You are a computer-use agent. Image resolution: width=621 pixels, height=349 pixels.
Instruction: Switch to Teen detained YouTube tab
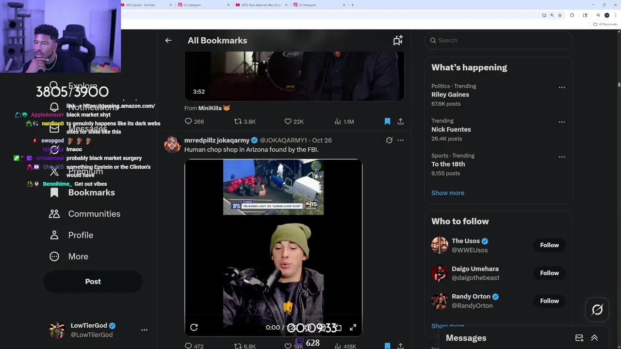tap(261, 5)
